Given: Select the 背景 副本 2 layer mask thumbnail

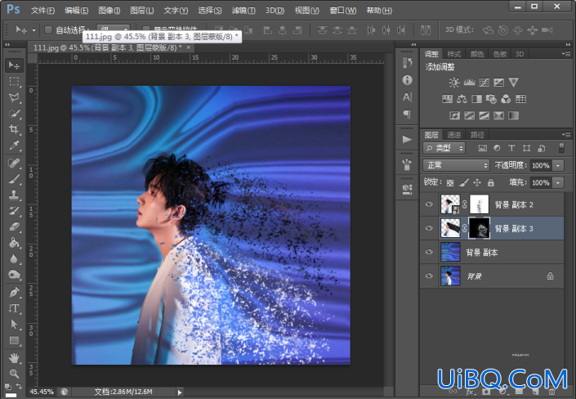Looking at the screenshot, I should tap(480, 204).
